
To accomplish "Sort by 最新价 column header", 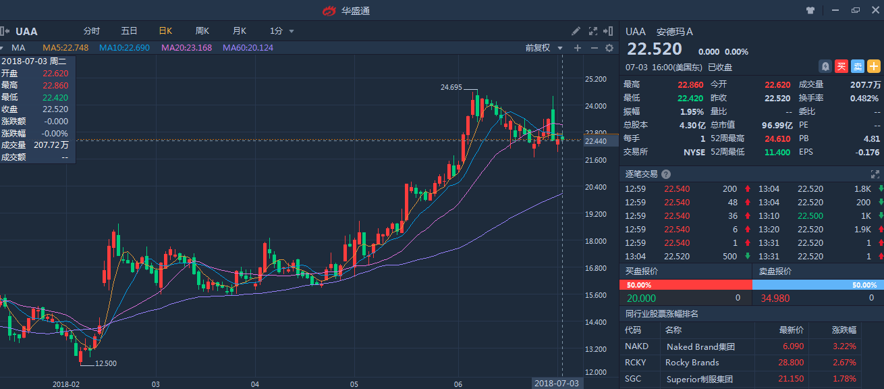I will pyautogui.click(x=792, y=330).
